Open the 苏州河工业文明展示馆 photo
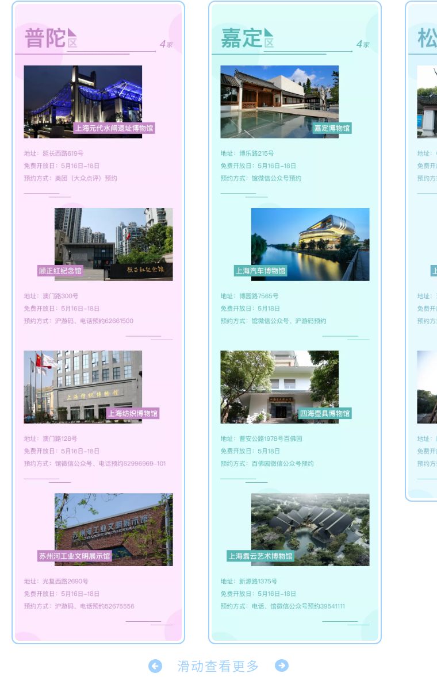The image size is (437, 677). tap(114, 529)
